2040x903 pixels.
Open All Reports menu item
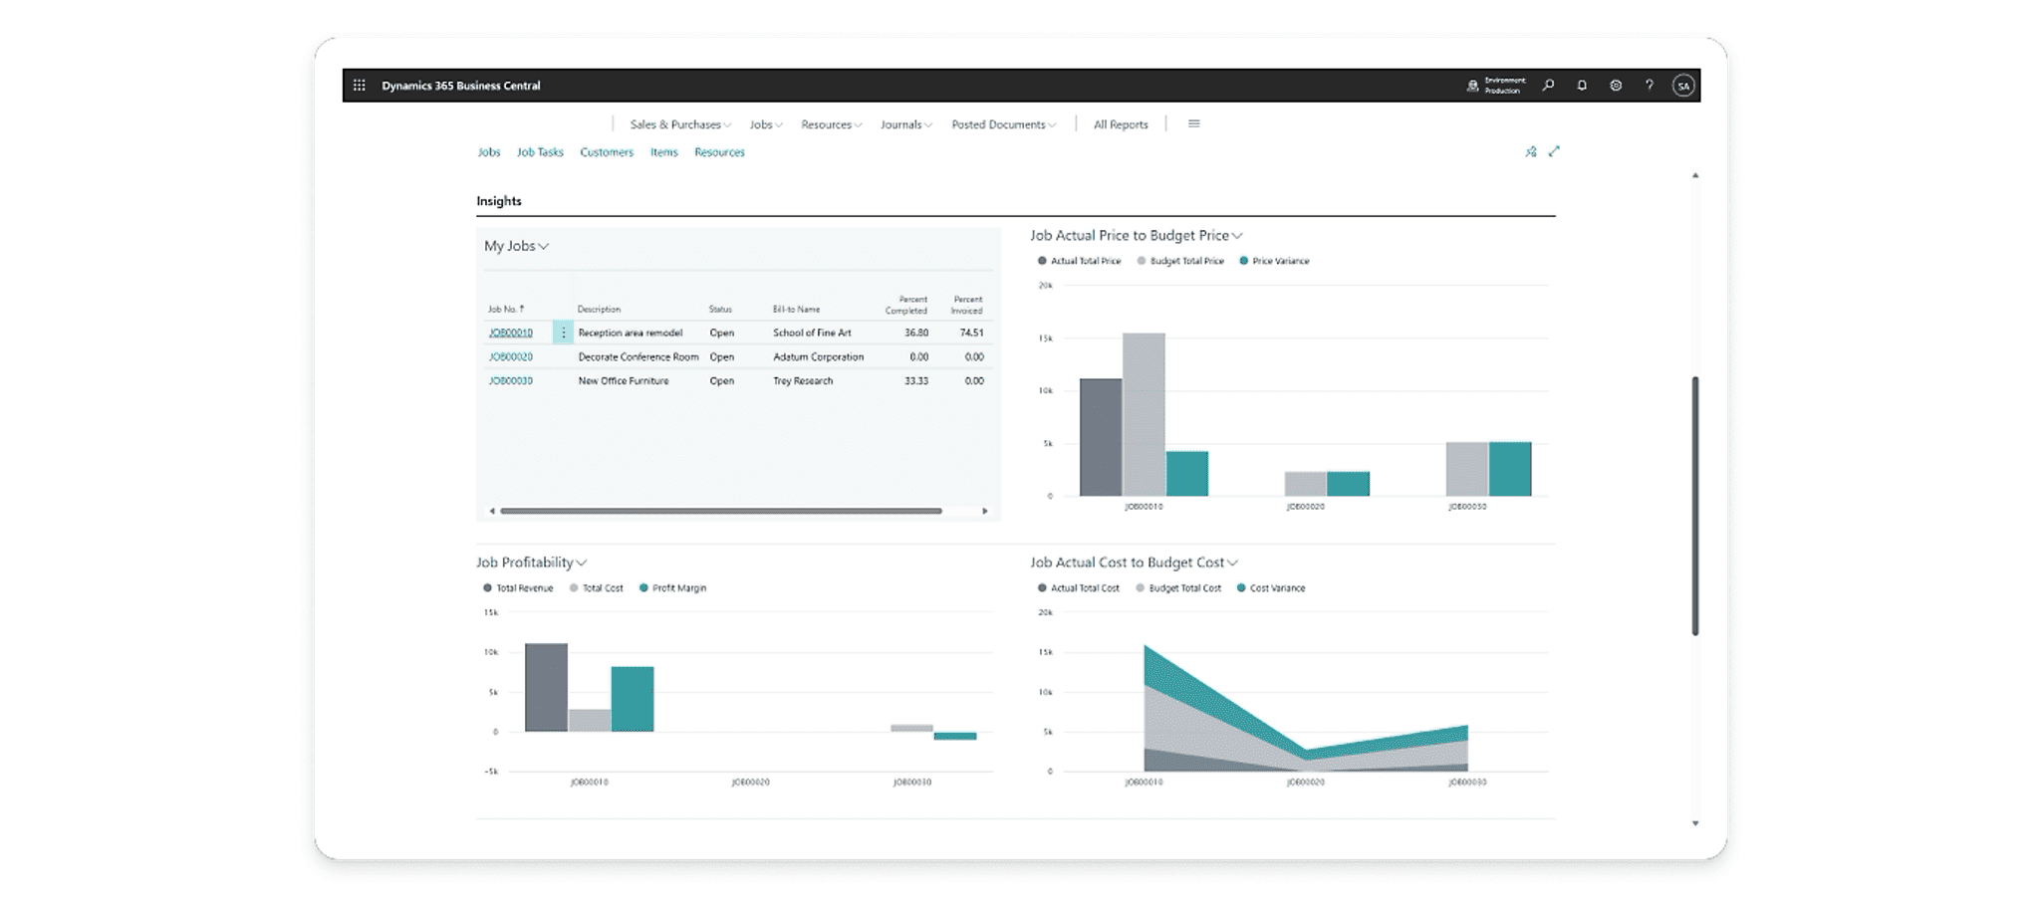click(1121, 124)
